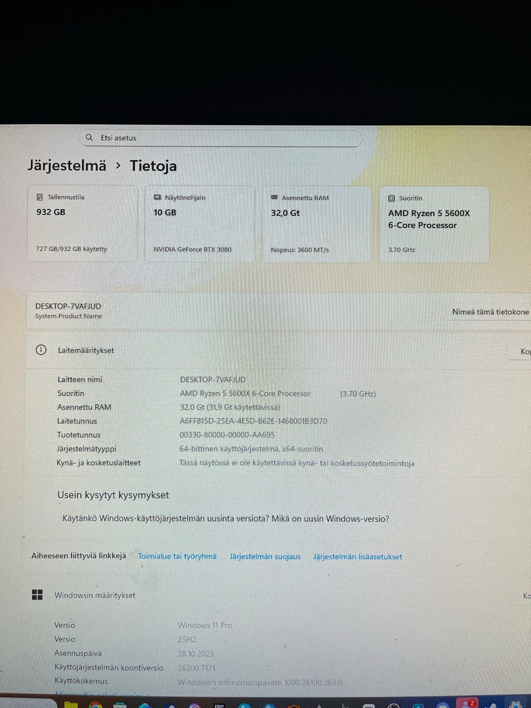Select 'Windowsin ominaisuuspaketti' experience value
The image size is (531, 708).
[260, 682]
